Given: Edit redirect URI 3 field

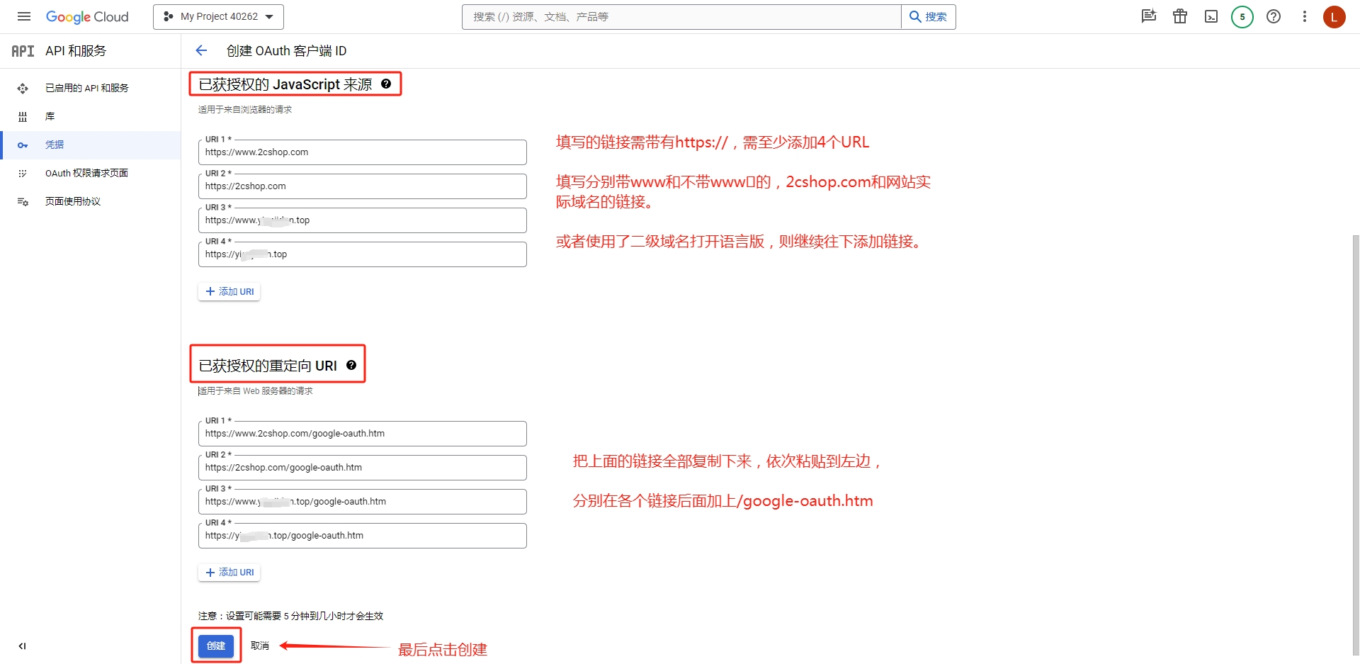Looking at the screenshot, I should [363, 502].
